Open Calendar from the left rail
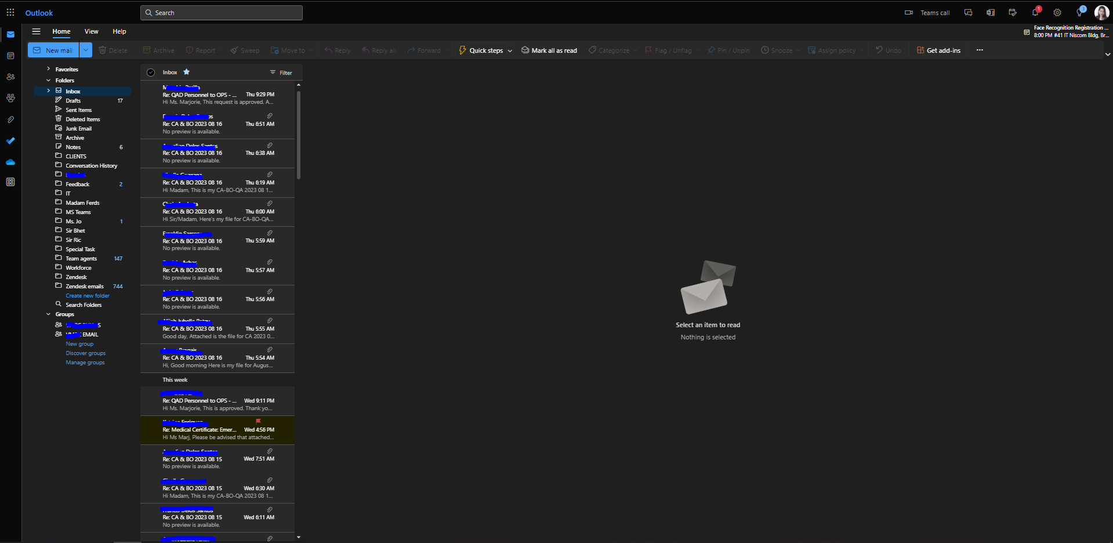 coord(10,56)
